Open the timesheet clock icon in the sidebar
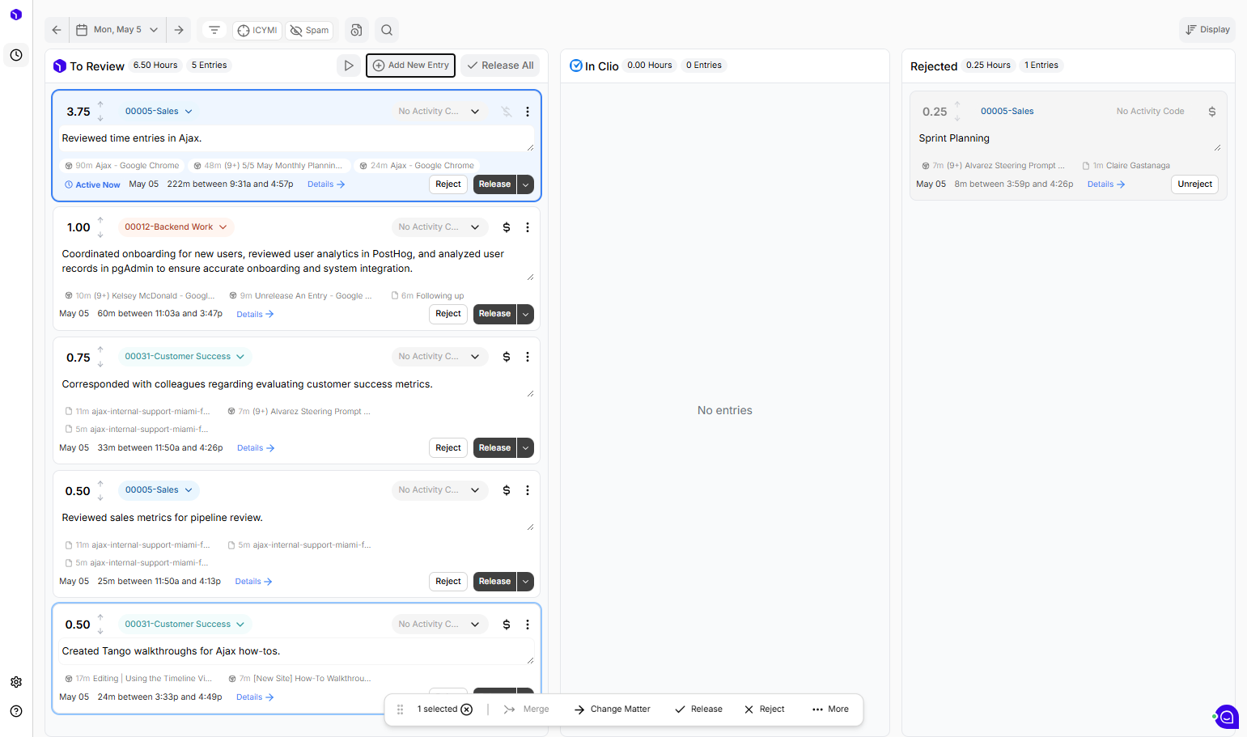The width and height of the screenshot is (1247, 737). 16,55
